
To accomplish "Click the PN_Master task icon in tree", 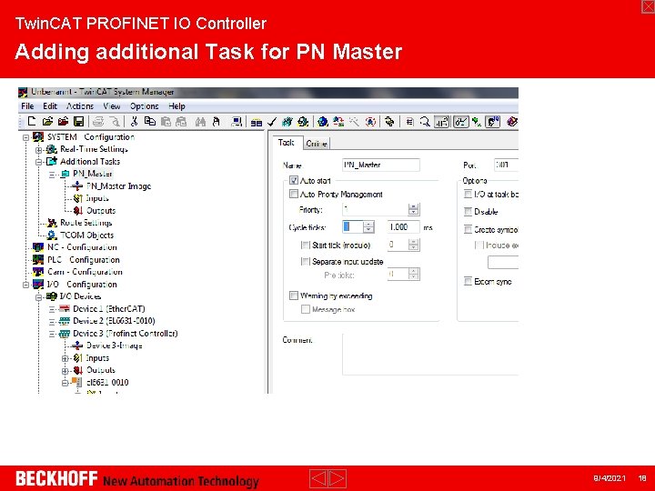I will (65, 174).
